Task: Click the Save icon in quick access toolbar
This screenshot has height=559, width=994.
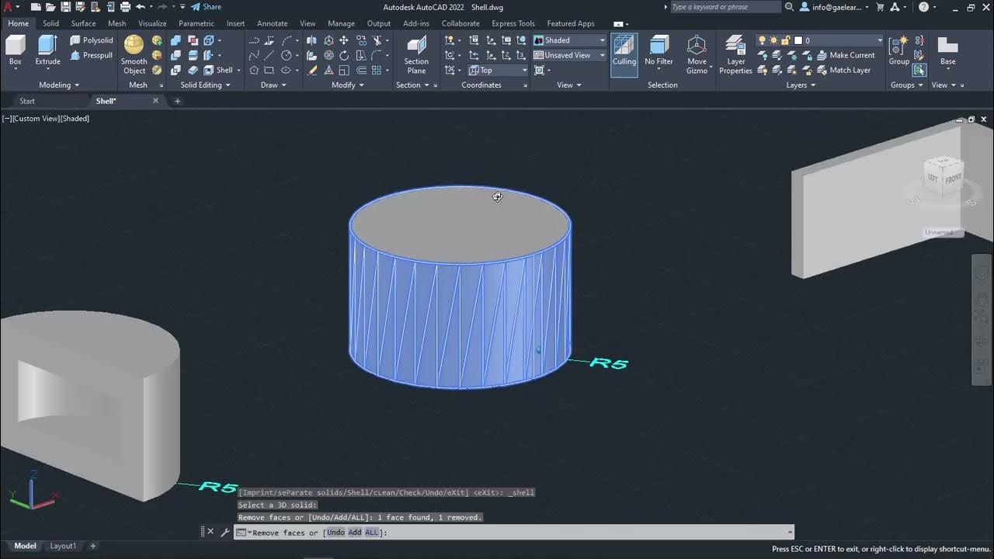Action: click(x=65, y=7)
